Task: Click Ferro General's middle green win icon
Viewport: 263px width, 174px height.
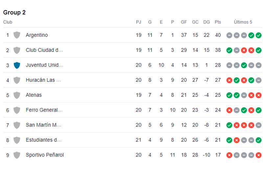Action: (244, 110)
